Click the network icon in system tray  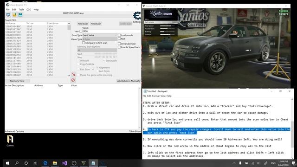click(252, 163)
